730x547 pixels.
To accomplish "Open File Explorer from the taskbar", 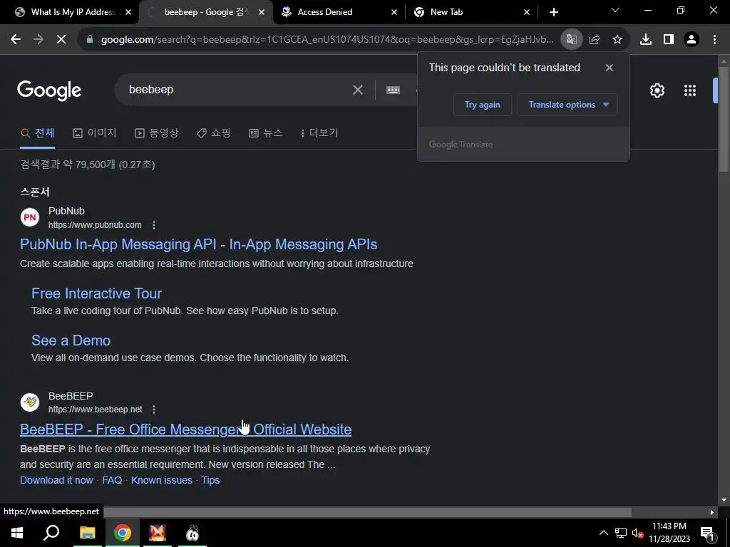I will click(87, 533).
